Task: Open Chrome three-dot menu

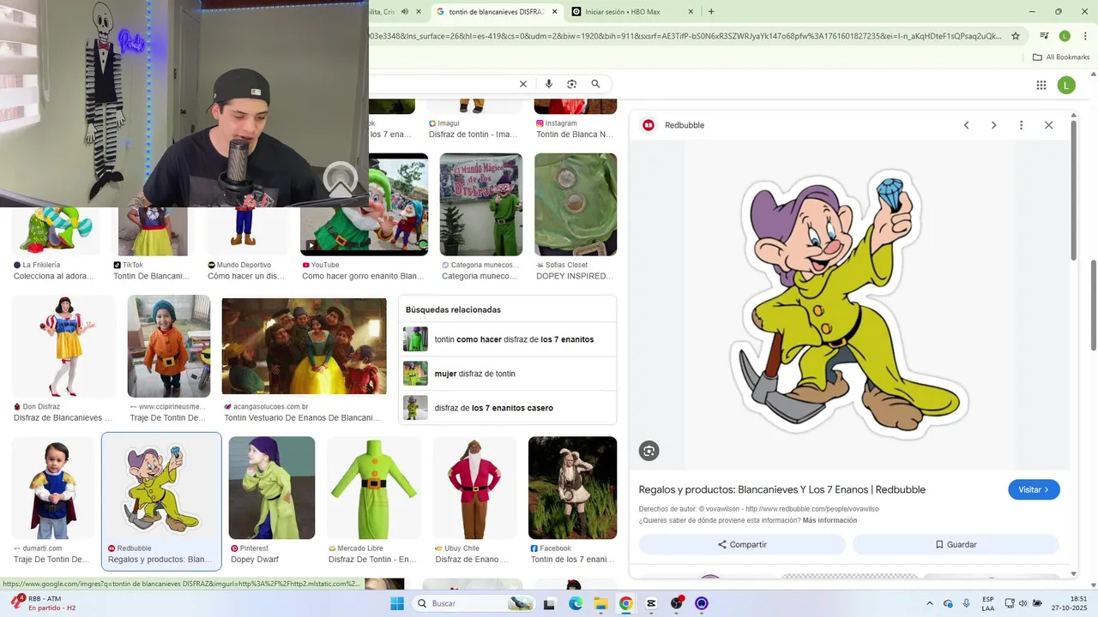Action: [1083, 36]
